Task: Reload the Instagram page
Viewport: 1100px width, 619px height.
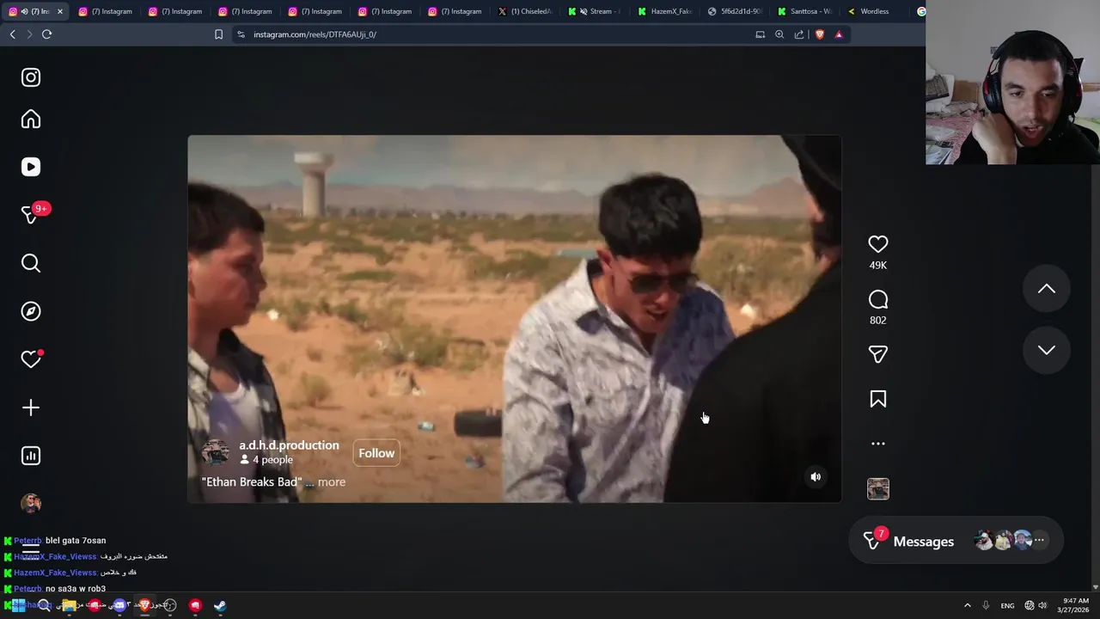Action: (x=47, y=34)
